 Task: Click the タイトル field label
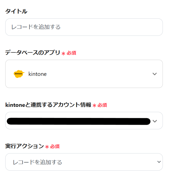coord(16,11)
